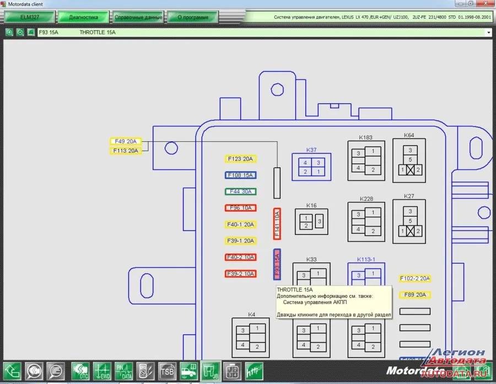Screen dimensions: 496x384
Task: Click relay K4 in the diagram
Action: 251,338
